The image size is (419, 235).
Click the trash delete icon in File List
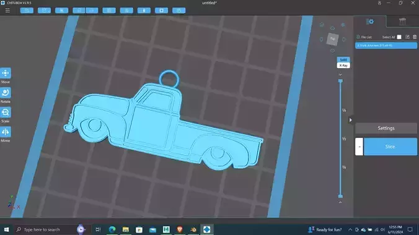(x=415, y=37)
